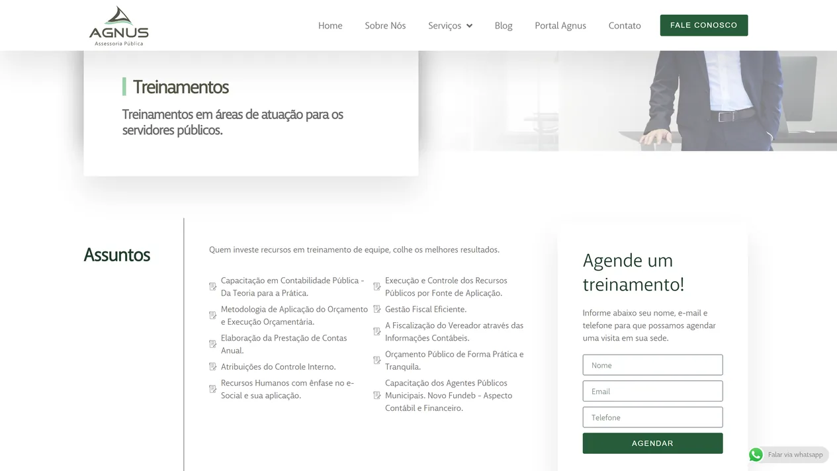Click the icon beside A Fiscalização do Vereador
The width and height of the screenshot is (837, 471).
(377, 331)
